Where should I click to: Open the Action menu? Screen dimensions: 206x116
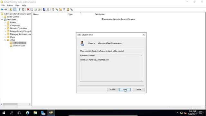[x=10, y=5]
